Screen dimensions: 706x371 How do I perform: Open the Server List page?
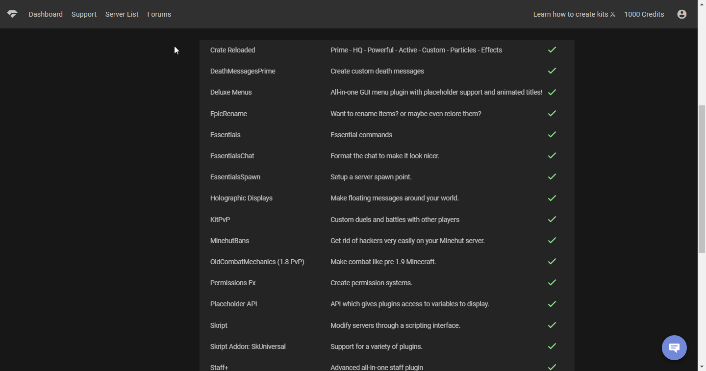122,14
